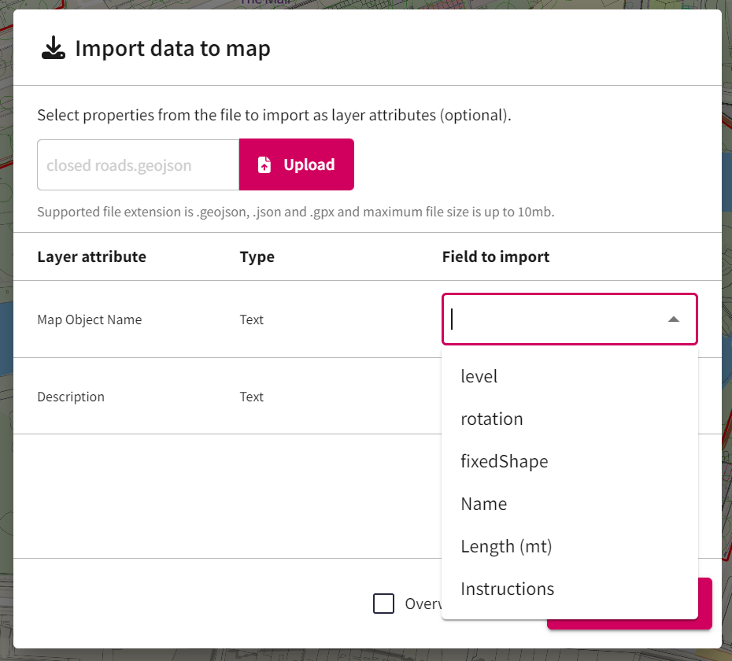Click the file upload icon on Upload button
This screenshot has width=732, height=661.
pyautogui.click(x=264, y=164)
